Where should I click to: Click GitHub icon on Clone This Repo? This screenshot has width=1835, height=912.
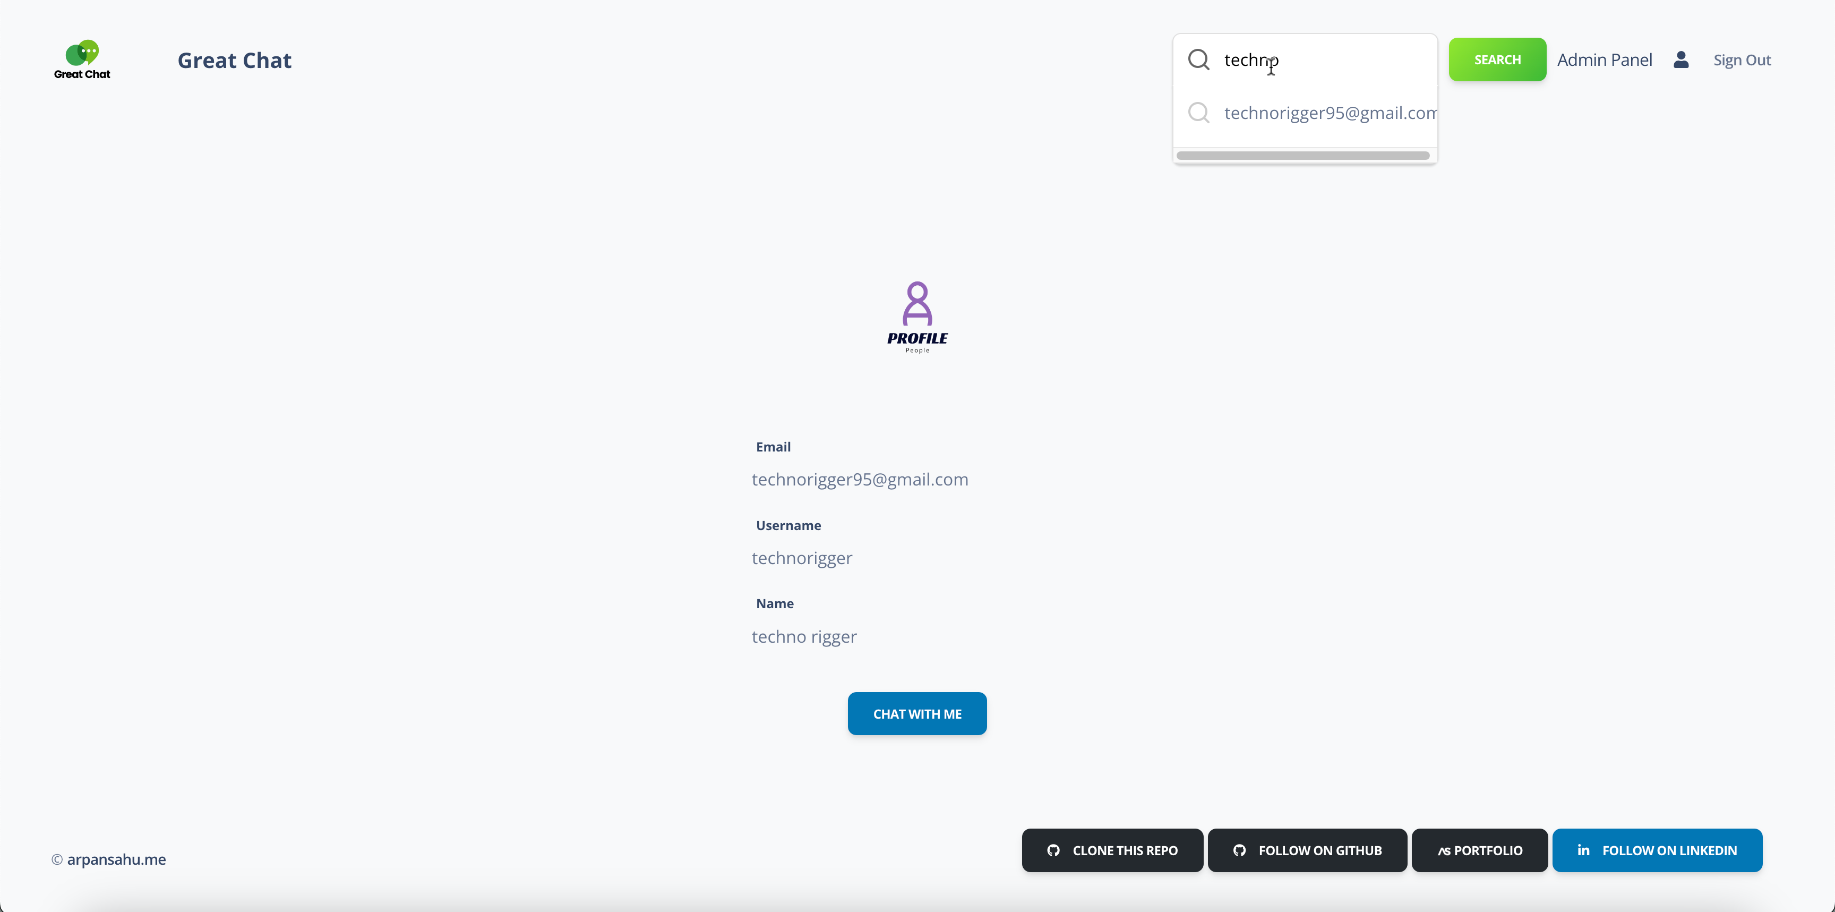tap(1053, 850)
